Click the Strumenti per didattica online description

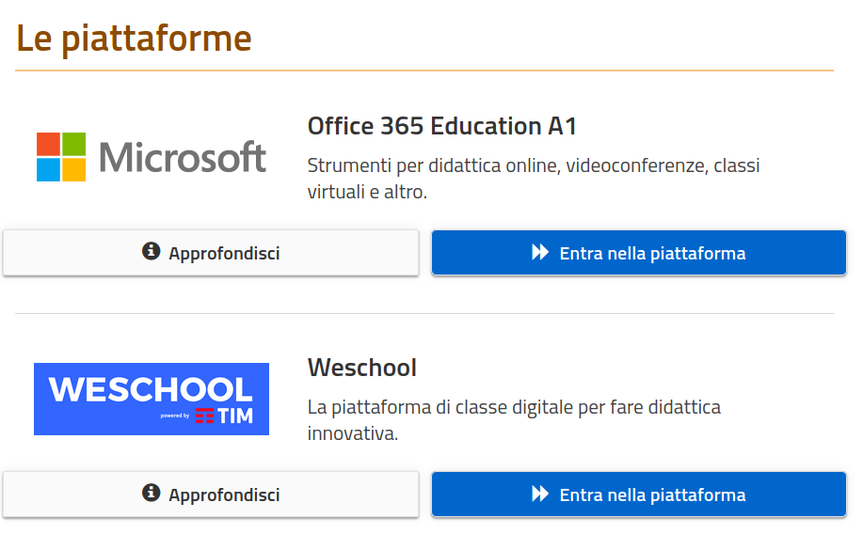534,179
